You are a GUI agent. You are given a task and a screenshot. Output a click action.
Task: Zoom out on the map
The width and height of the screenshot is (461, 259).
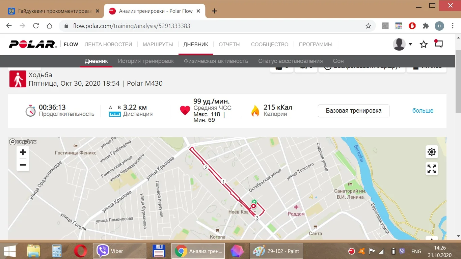(x=23, y=165)
